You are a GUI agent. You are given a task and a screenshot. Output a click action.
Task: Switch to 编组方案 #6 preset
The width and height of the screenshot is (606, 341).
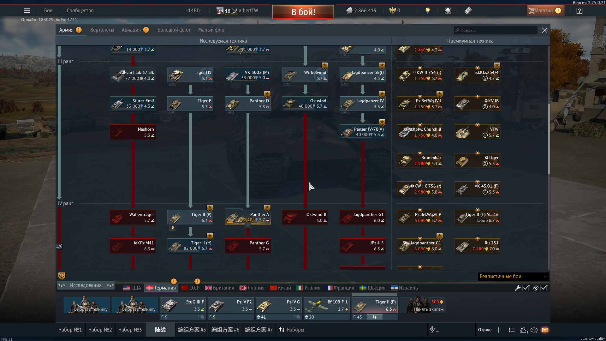tap(225, 330)
